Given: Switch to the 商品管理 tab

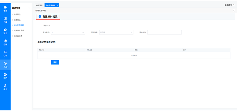Looking at the screenshot, I should (x=39, y=5).
